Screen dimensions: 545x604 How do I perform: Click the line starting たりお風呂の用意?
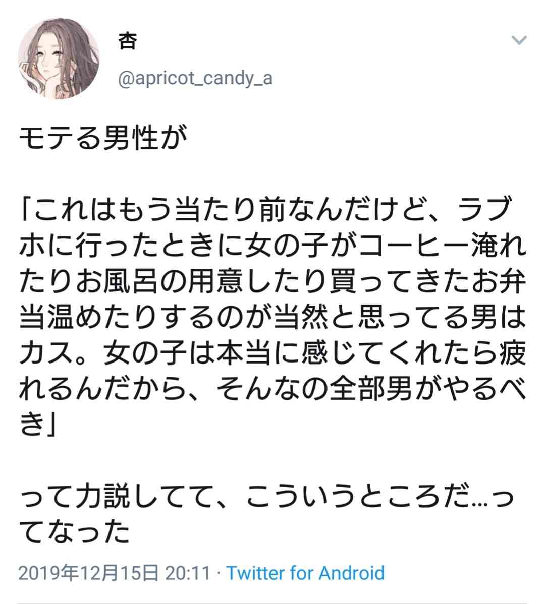pos(272,281)
